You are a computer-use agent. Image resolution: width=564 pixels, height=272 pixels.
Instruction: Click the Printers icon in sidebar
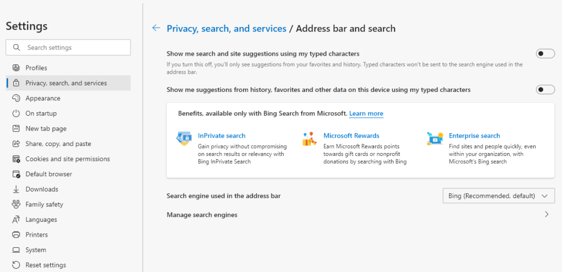click(16, 235)
